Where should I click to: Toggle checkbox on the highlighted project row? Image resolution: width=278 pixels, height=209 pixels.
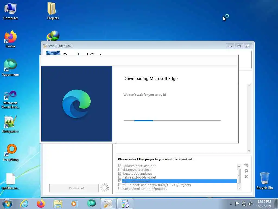pos(120,181)
